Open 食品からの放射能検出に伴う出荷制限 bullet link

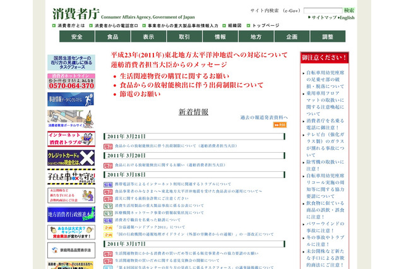coord(191,85)
